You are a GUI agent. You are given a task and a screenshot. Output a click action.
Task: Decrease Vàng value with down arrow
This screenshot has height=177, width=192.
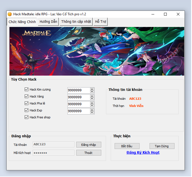(x=92, y=99)
